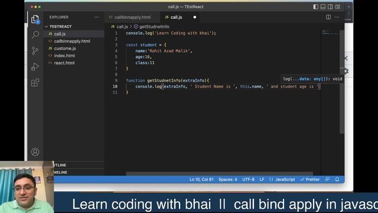Screen dimensions: 378x213
Task: Click the EXPLORER panel title
Action: [x=59, y=17]
